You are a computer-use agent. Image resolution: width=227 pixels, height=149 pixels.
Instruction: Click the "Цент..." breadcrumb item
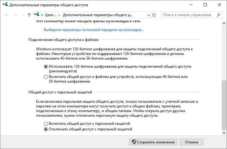pyautogui.click(x=50, y=15)
